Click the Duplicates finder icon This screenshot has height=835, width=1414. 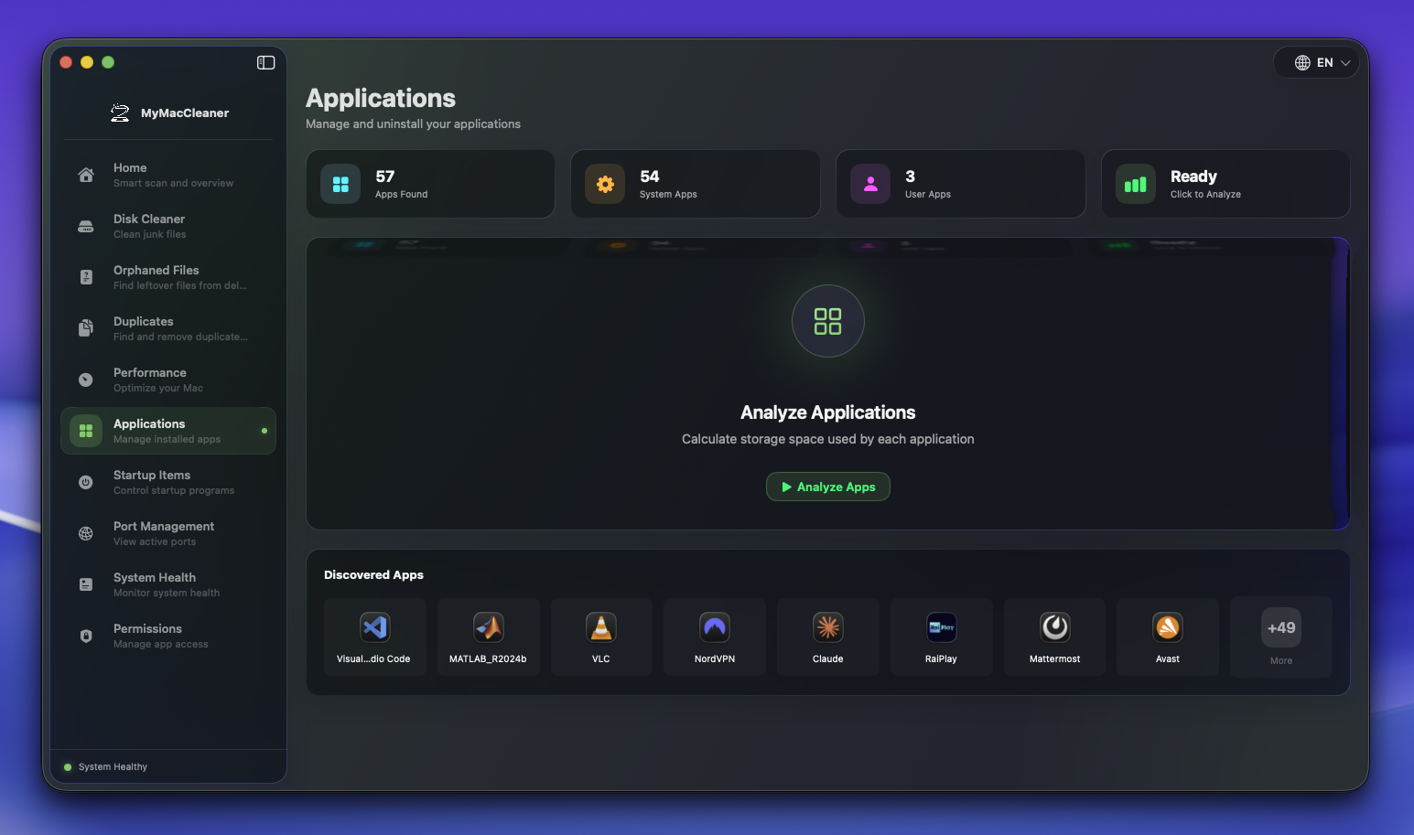(x=85, y=328)
